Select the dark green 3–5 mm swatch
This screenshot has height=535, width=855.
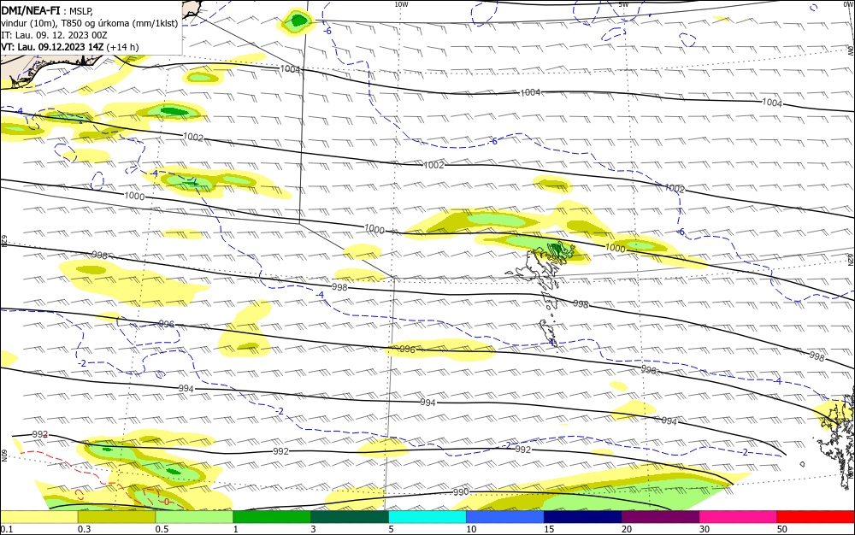tap(350, 517)
